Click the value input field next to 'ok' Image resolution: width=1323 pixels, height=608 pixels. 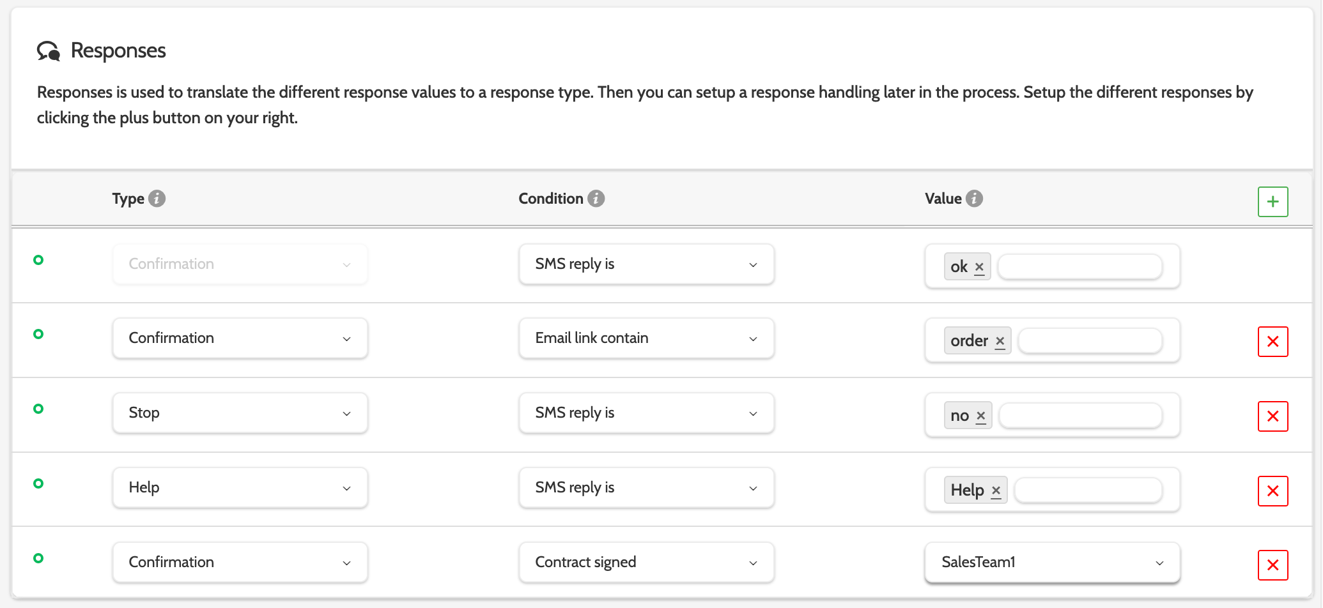click(x=1079, y=267)
